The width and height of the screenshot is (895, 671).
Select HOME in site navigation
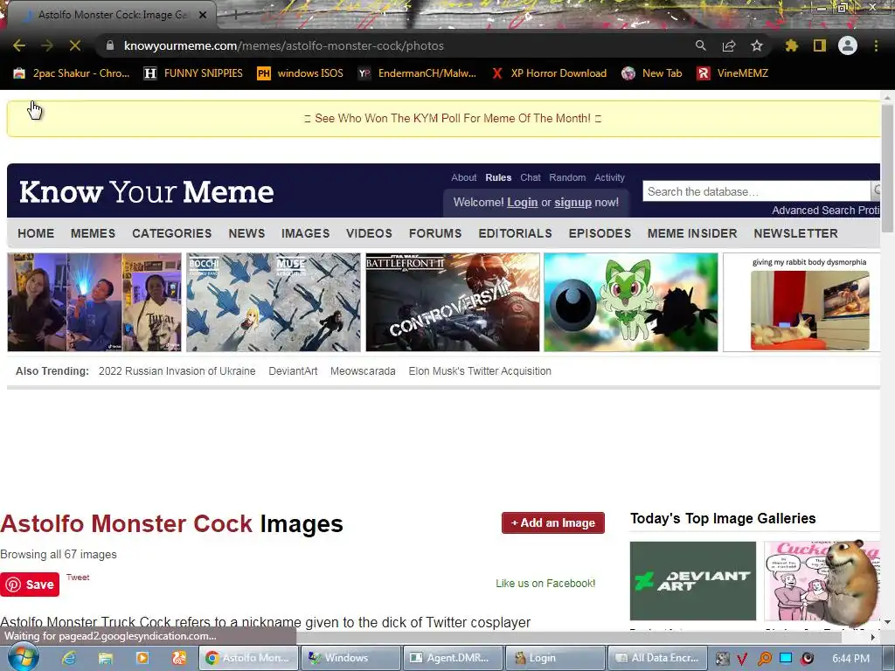coord(36,233)
